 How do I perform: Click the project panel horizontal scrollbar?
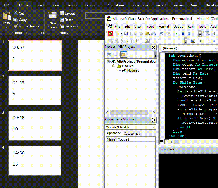tap(129, 112)
